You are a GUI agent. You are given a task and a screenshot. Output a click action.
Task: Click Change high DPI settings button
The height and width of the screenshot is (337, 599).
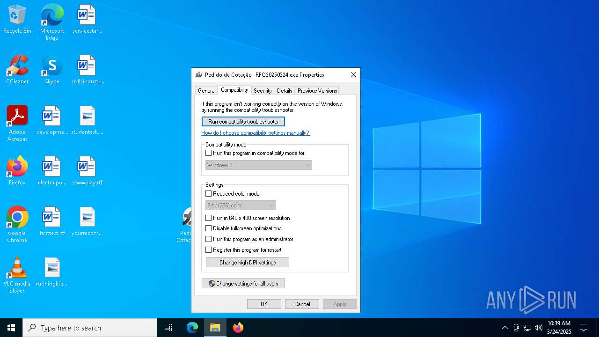248,263
